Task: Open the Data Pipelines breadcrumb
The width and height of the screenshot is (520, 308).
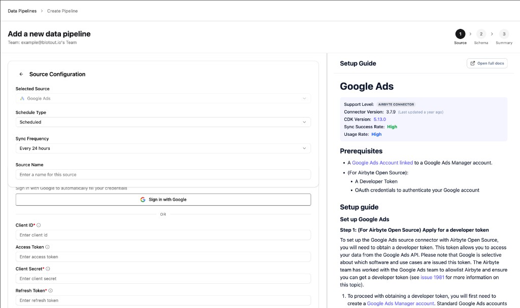Action: 22,11
